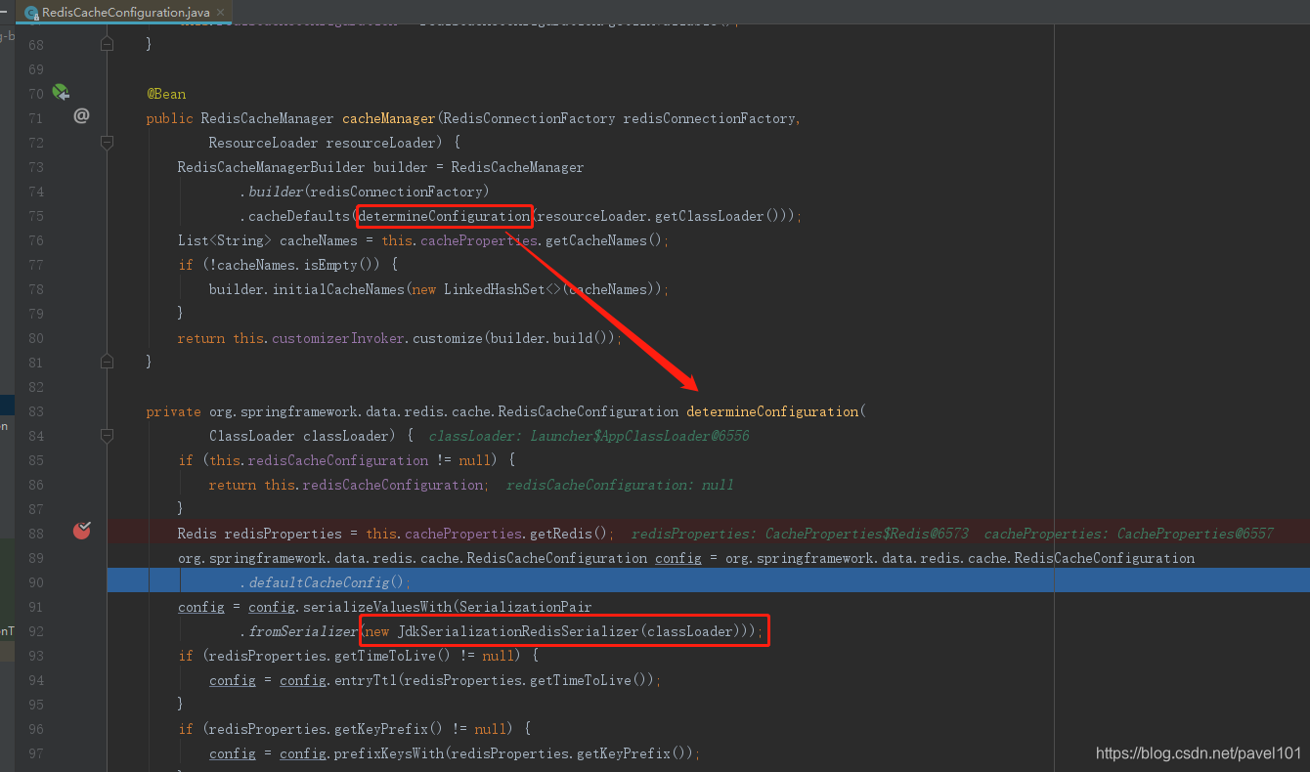Click line number 69 in the gutter
Viewport: 1310px width, 772px height.
[36, 69]
